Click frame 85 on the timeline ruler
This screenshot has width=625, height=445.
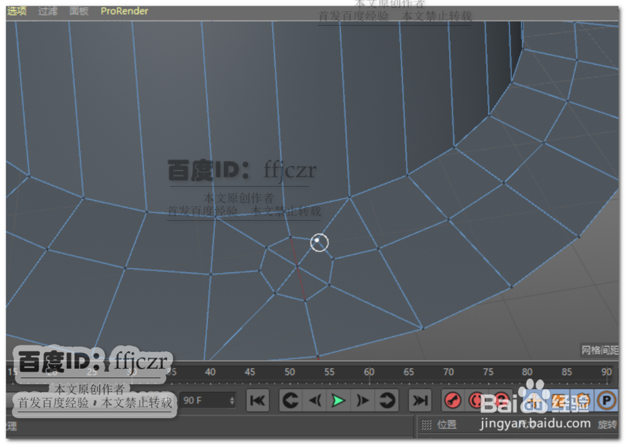click(566, 372)
